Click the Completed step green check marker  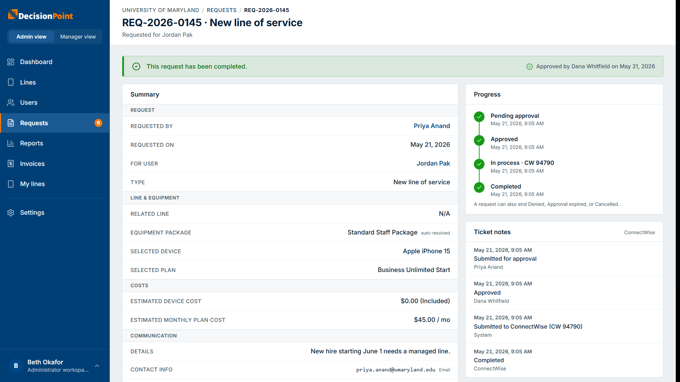coord(479,187)
